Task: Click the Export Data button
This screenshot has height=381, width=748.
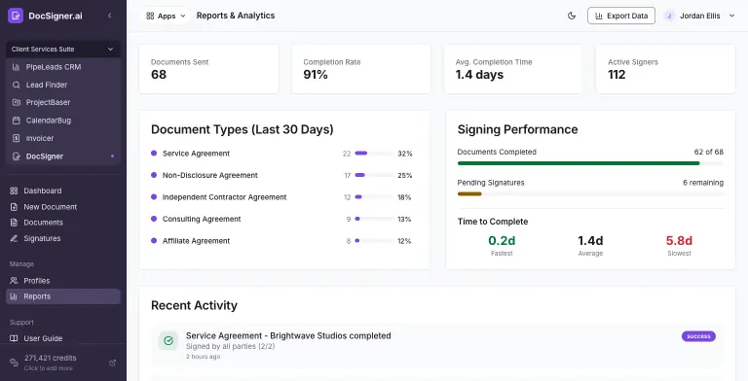Action: (621, 16)
